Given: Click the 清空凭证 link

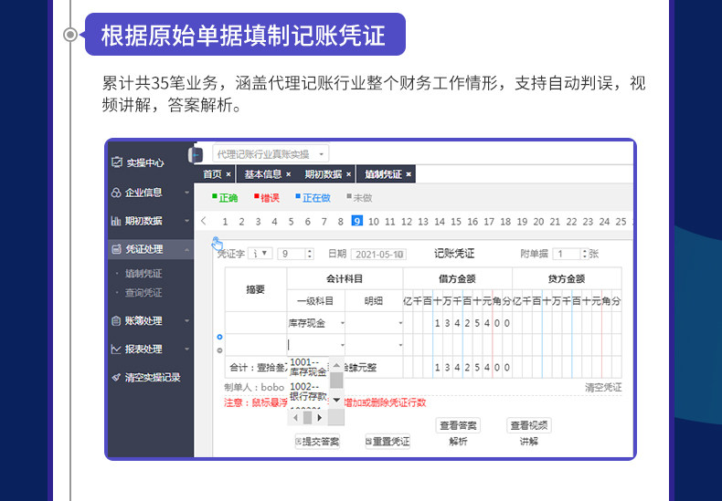Looking at the screenshot, I should pos(603,388).
